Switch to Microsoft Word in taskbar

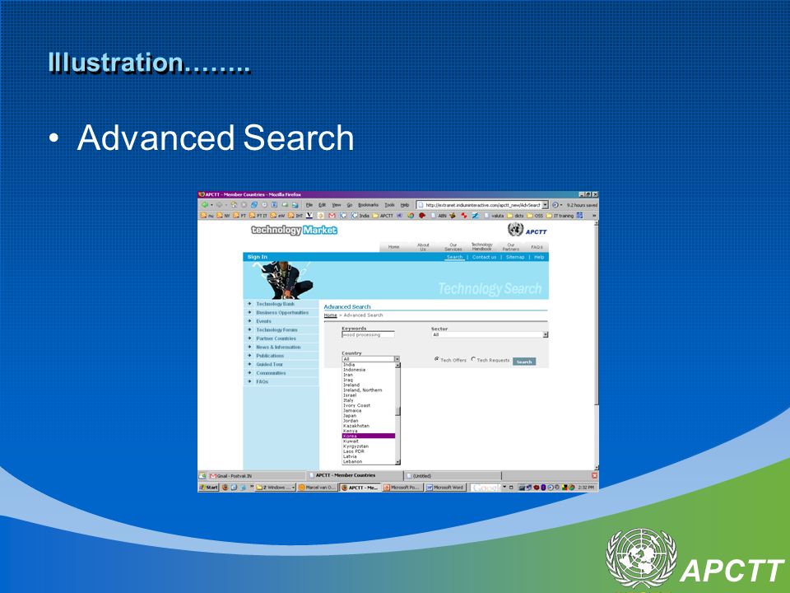tap(445, 487)
